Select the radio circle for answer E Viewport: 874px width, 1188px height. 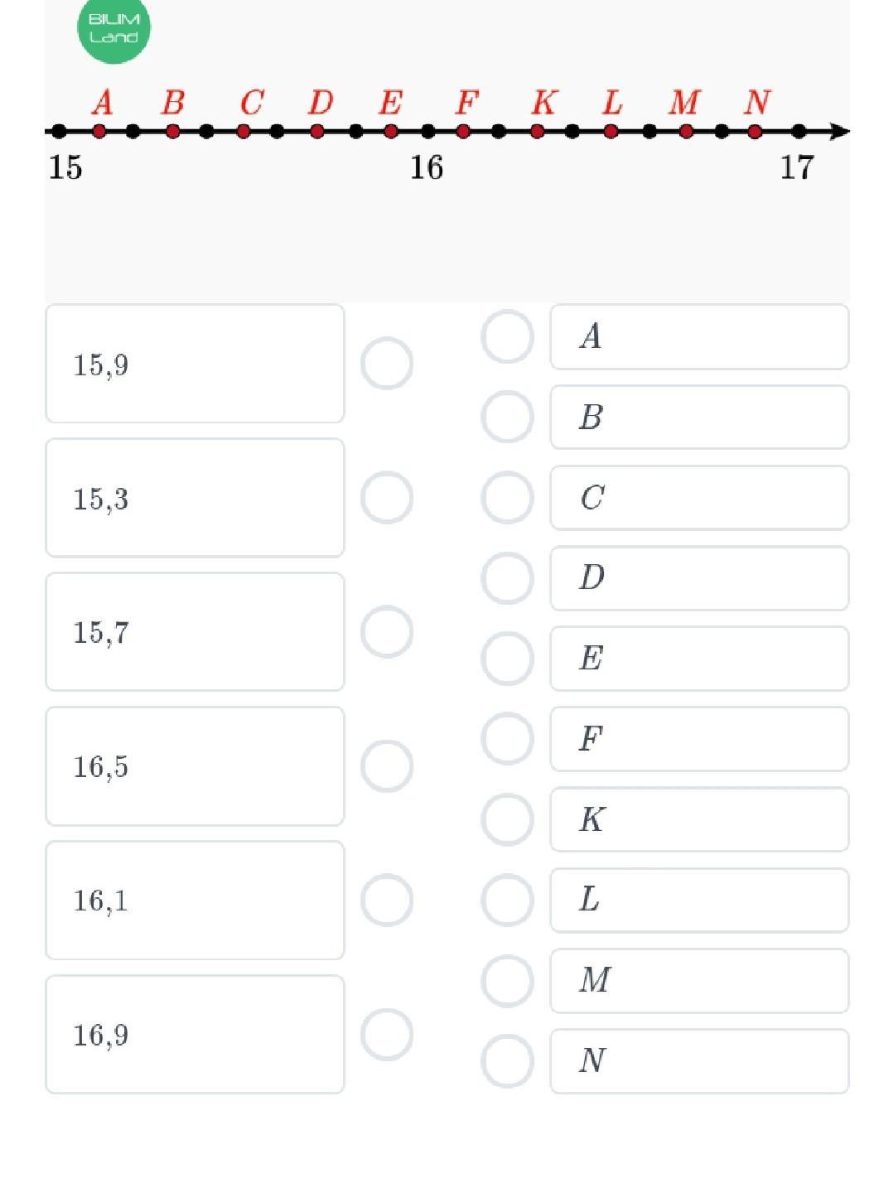(x=507, y=659)
